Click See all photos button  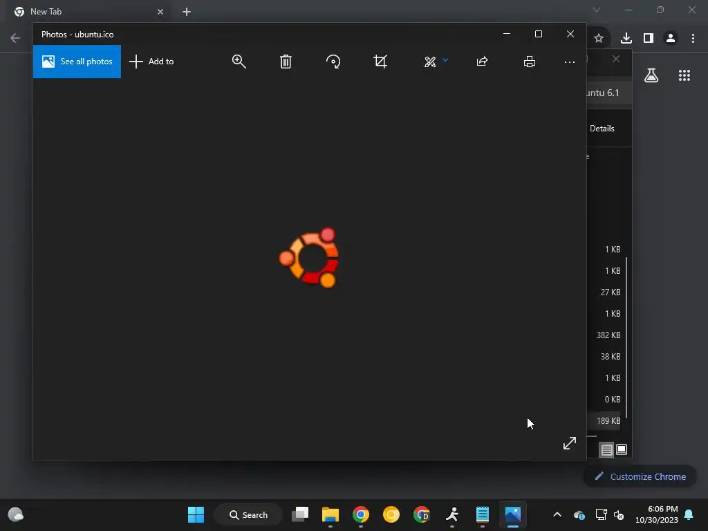pyautogui.click(x=77, y=62)
